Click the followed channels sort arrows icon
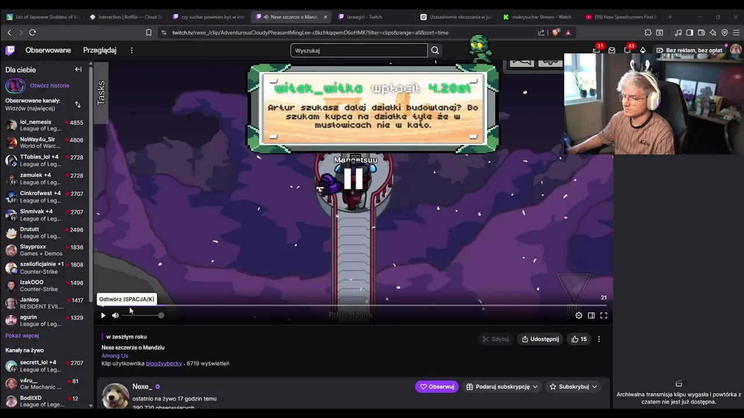This screenshot has height=418, width=744. [78, 105]
